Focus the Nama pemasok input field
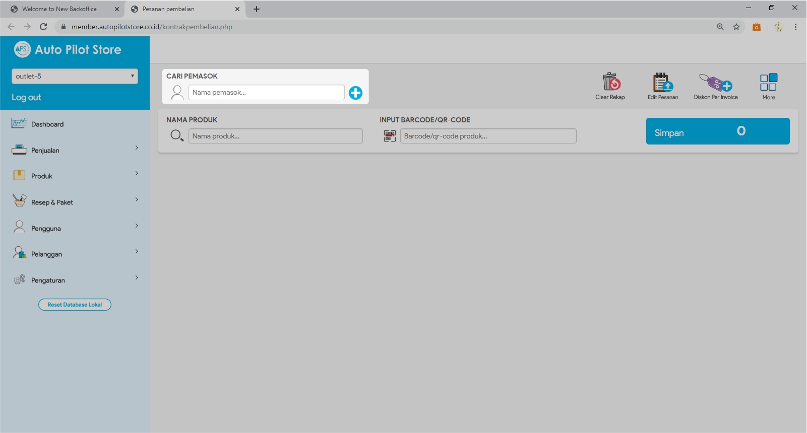This screenshot has width=807, height=433. coord(266,93)
